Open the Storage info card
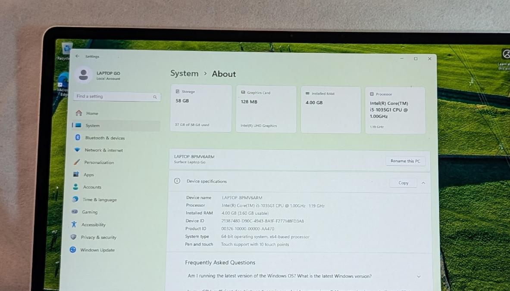Viewport: 510px width, 291px height. (201, 108)
